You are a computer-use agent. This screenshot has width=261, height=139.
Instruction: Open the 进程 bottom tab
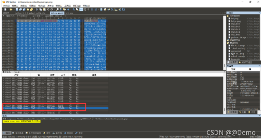tap(79, 133)
